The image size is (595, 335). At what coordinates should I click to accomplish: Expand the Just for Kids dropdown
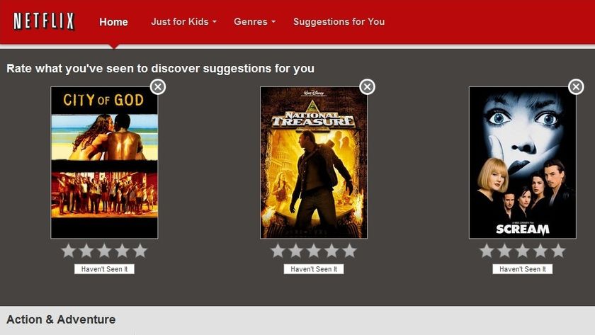click(x=183, y=22)
